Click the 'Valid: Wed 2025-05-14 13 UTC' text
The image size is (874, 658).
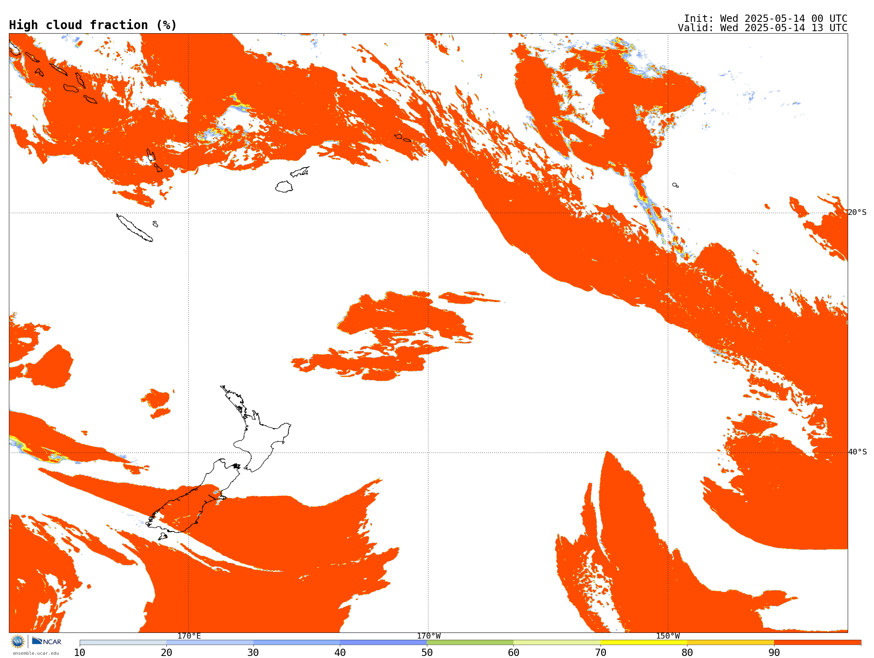(x=763, y=28)
